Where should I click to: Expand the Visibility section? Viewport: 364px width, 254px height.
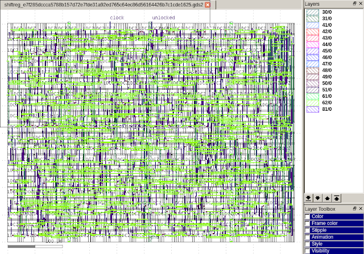334,251
